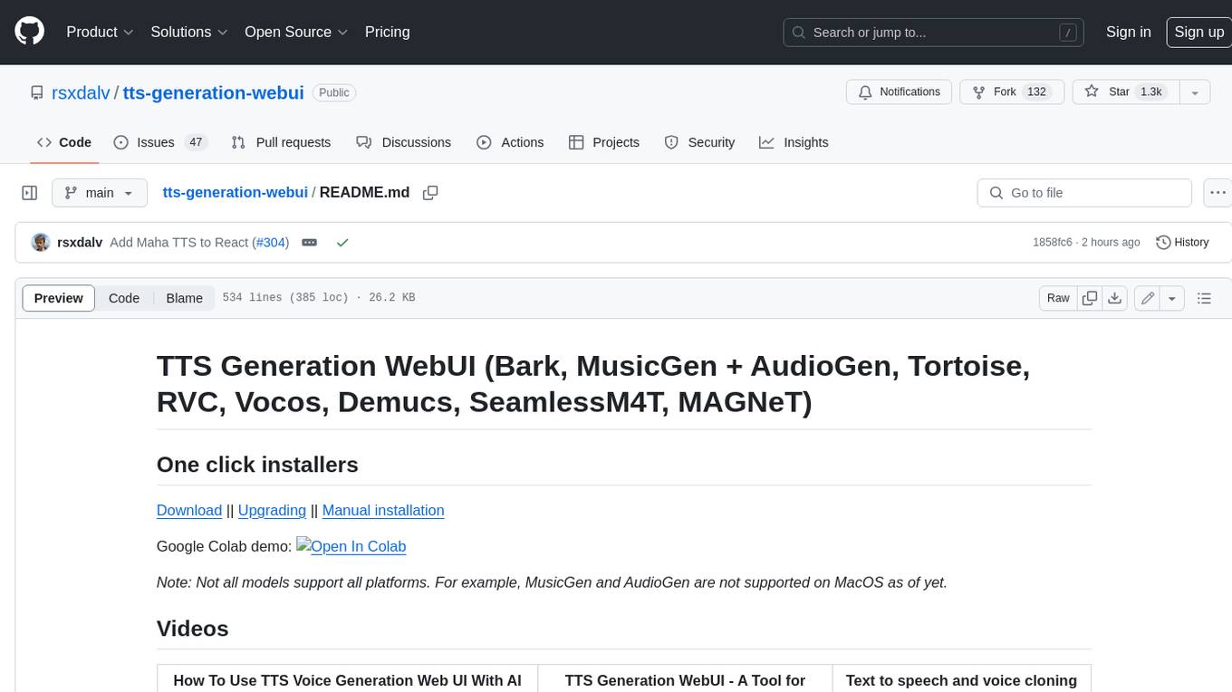Copy raw file contents icon
This screenshot has height=692, width=1232.
[x=1090, y=298]
